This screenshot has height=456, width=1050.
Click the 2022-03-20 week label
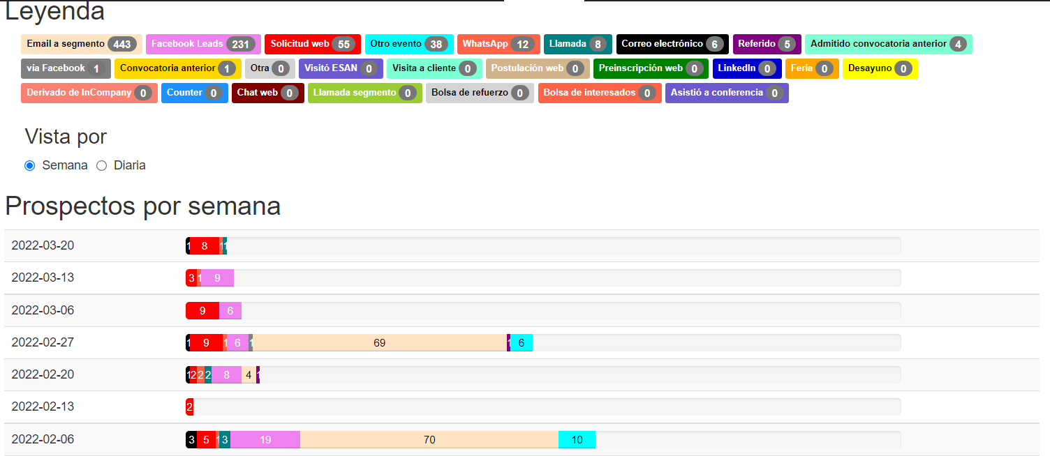click(x=43, y=245)
